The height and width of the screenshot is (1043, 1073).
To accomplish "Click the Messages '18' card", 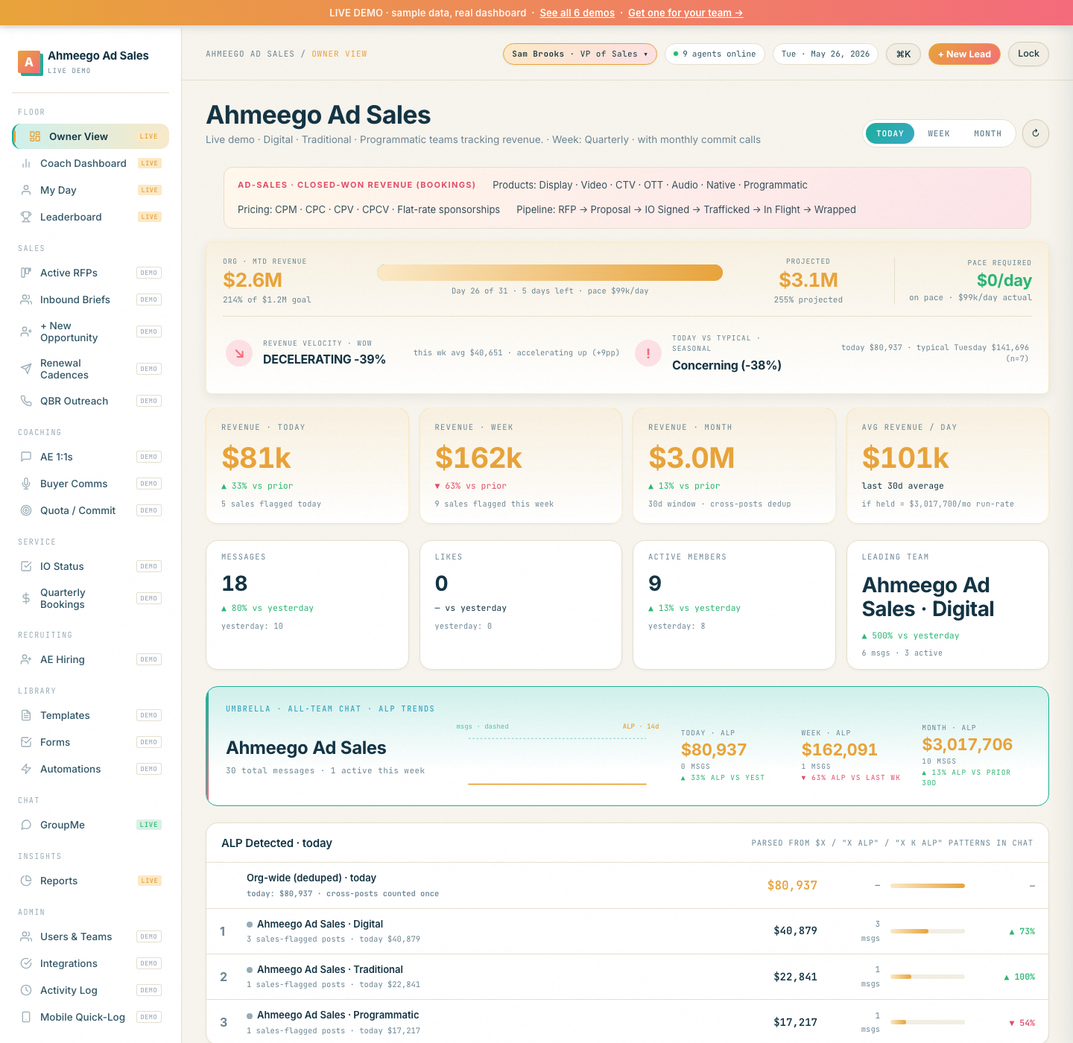I will pyautogui.click(x=307, y=605).
